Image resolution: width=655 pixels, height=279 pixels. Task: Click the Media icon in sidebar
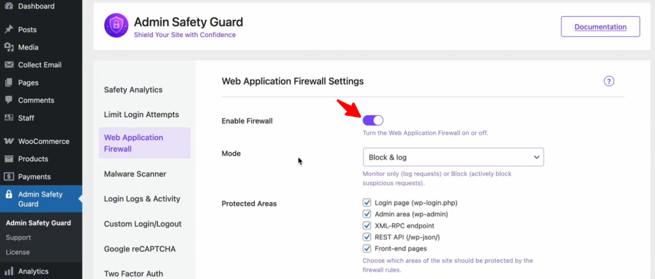9,47
